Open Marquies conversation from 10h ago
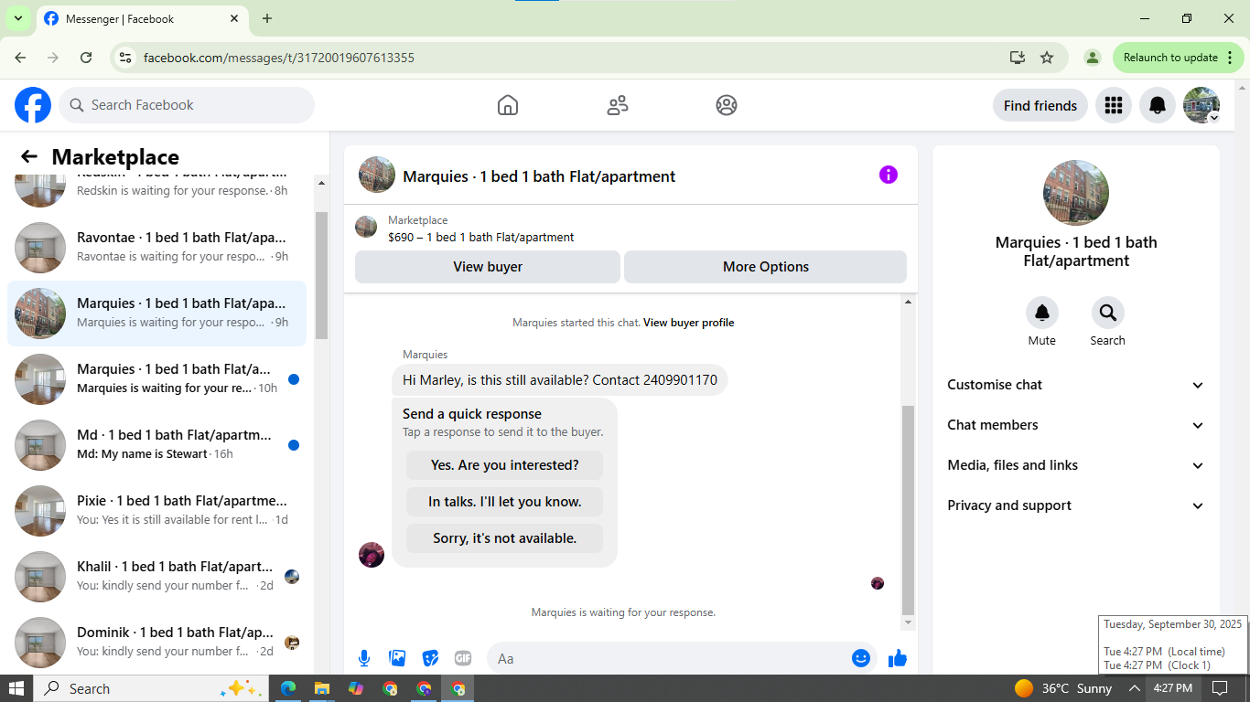Screen dimensions: 1250x702 [157, 379]
